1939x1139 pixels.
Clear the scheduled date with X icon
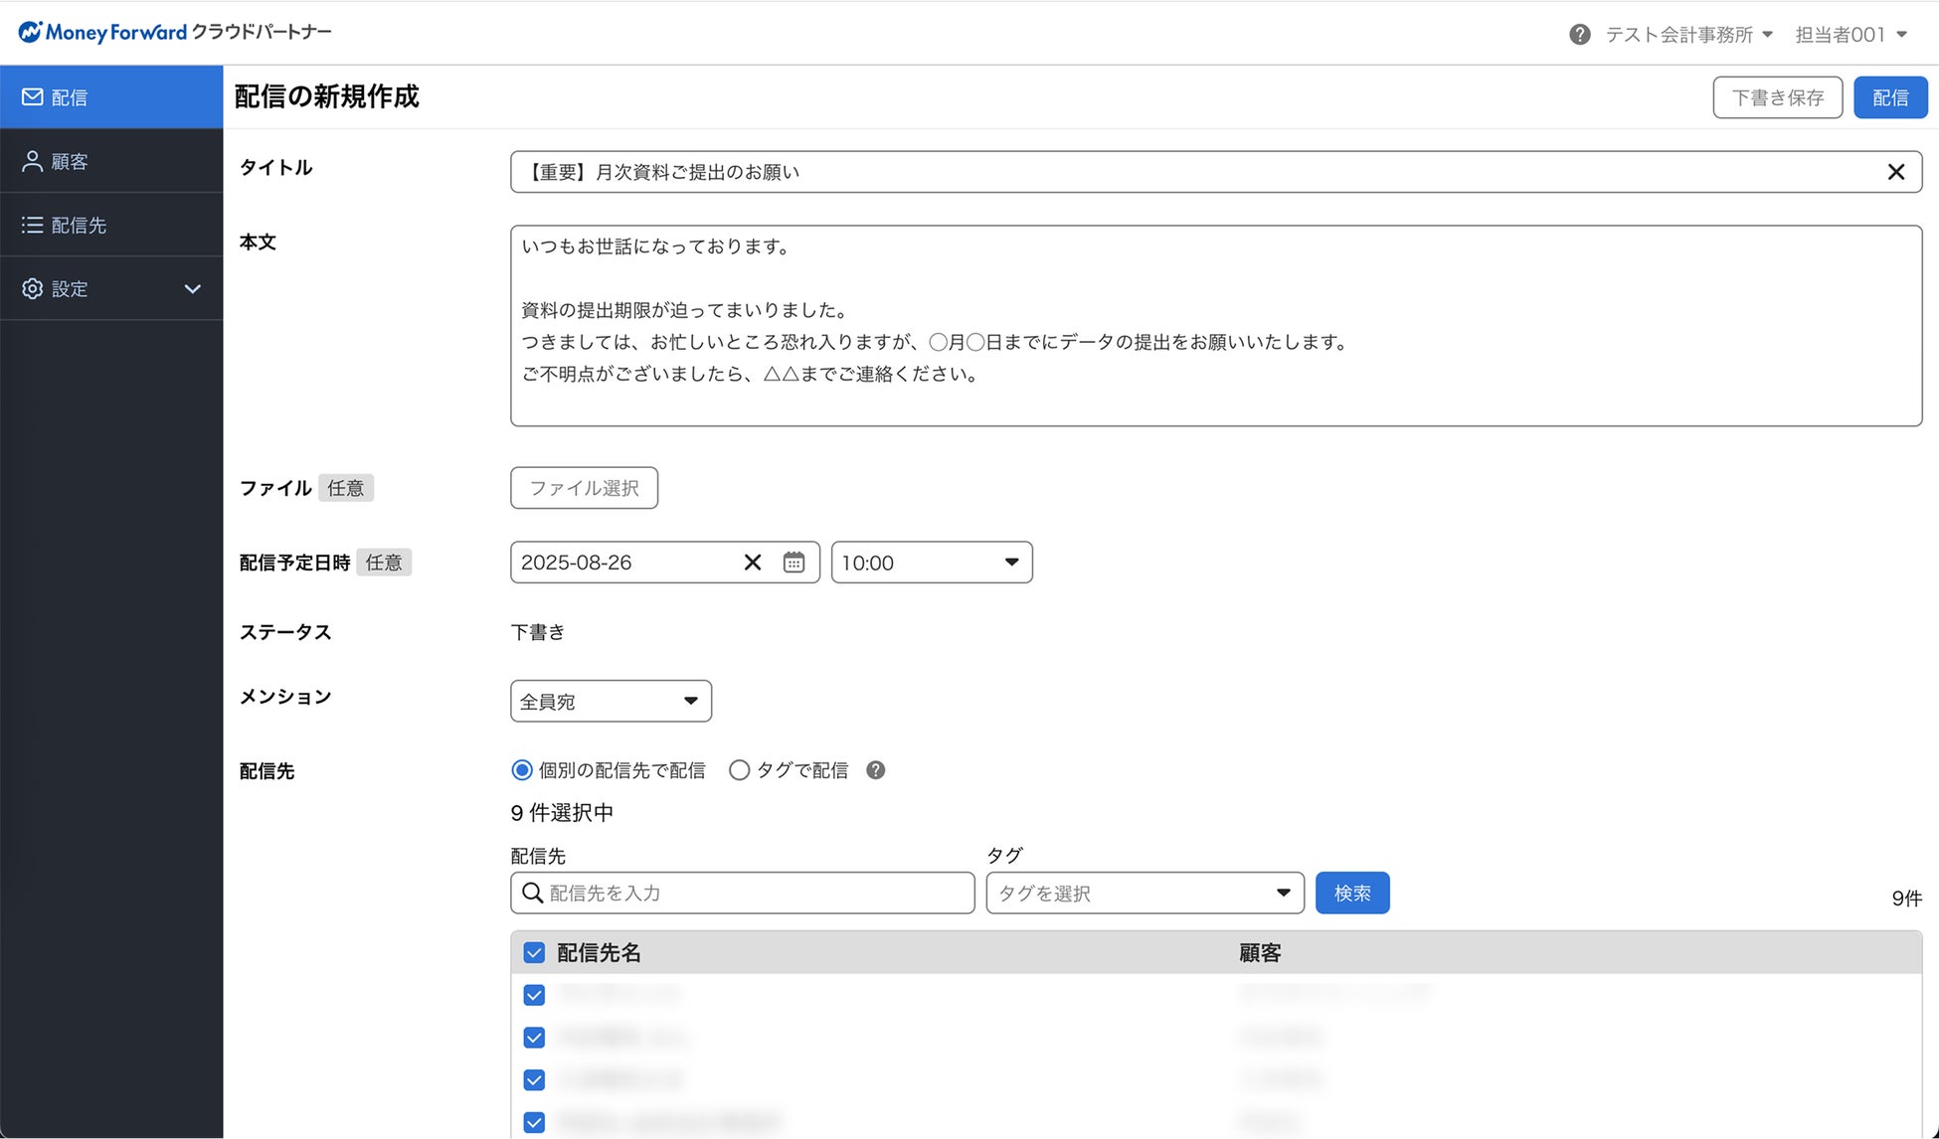point(753,563)
